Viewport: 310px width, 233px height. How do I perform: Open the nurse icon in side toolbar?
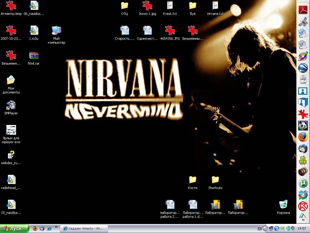[303, 79]
